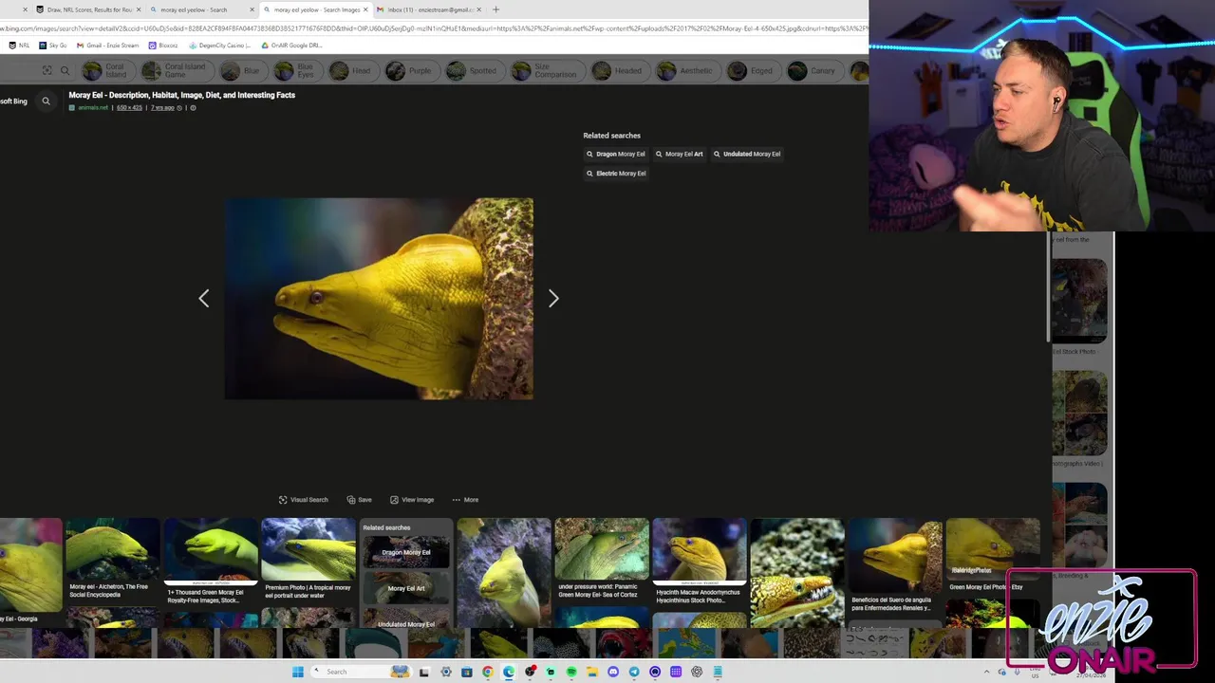Viewport: 1215px width, 683px height.
Task: Open Google Chrome from taskbar
Action: [x=488, y=672]
